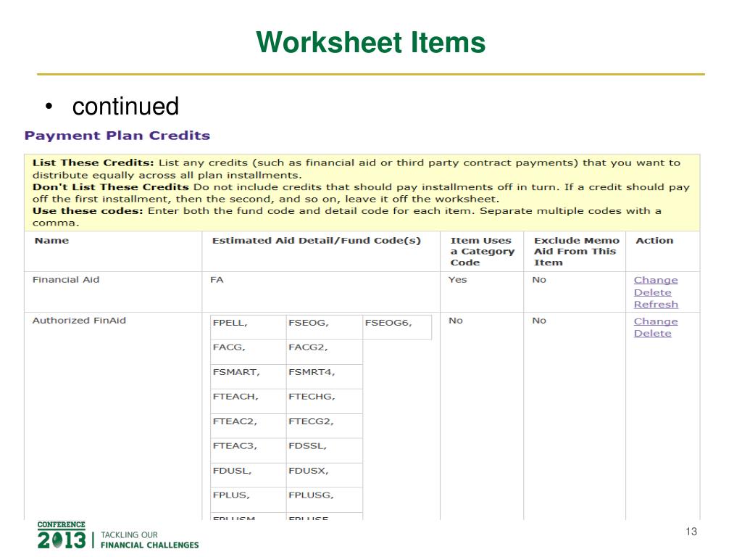Image resolution: width=742 pixels, height=557 pixels.
Task: Delete the Authorized FinAid credit item
Action: tap(652, 334)
